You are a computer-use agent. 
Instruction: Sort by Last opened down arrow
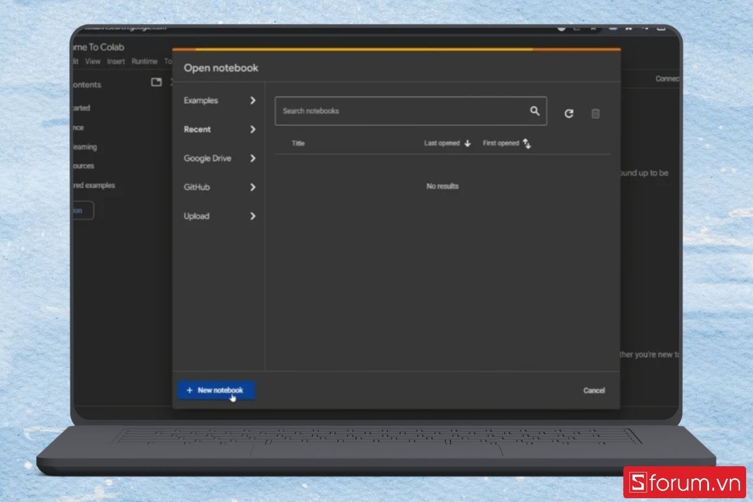[x=467, y=143]
